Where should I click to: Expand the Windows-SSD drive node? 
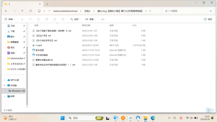[x=6, y=91]
